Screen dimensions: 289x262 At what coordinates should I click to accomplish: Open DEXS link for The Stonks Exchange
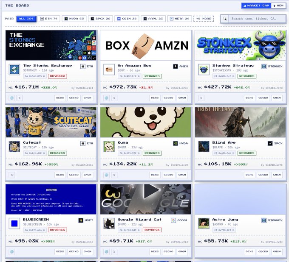pyautogui.click(x=60, y=98)
